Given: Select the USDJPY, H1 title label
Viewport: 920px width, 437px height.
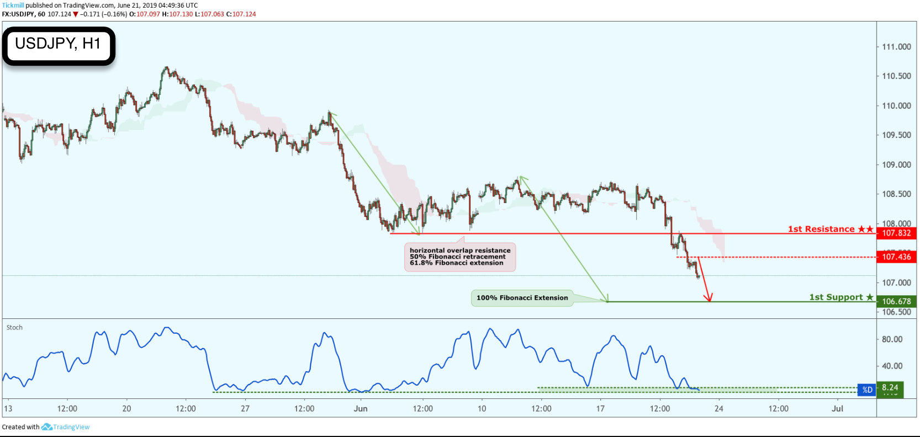Looking at the screenshot, I should click(58, 44).
